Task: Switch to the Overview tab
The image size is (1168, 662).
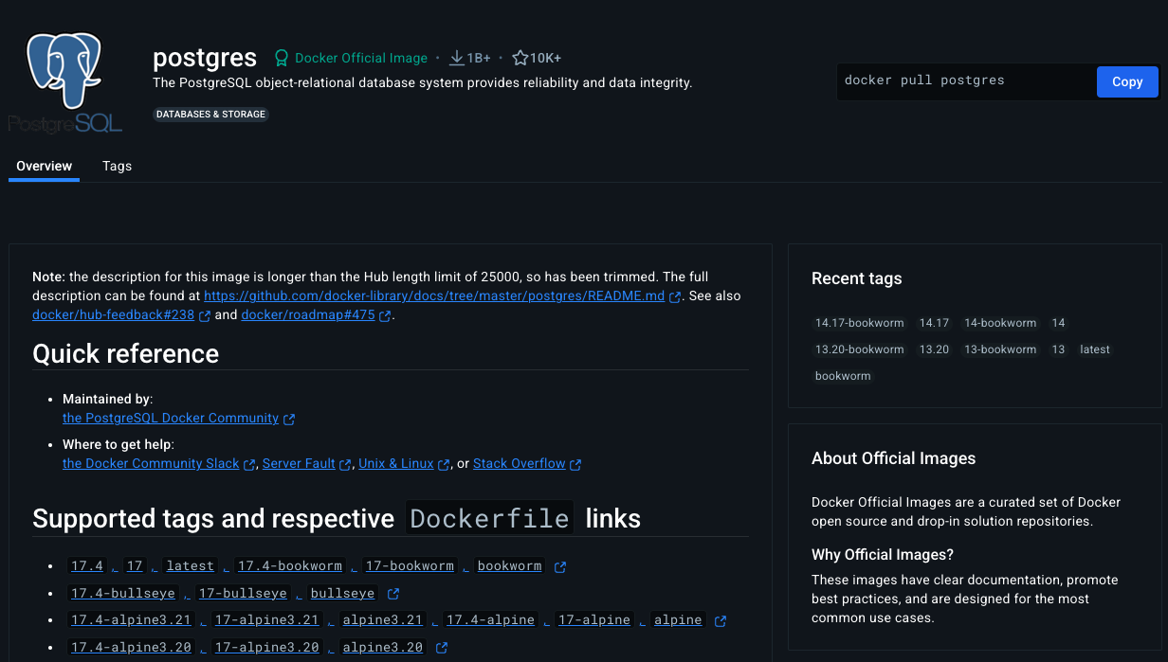Action: pyautogui.click(x=44, y=166)
